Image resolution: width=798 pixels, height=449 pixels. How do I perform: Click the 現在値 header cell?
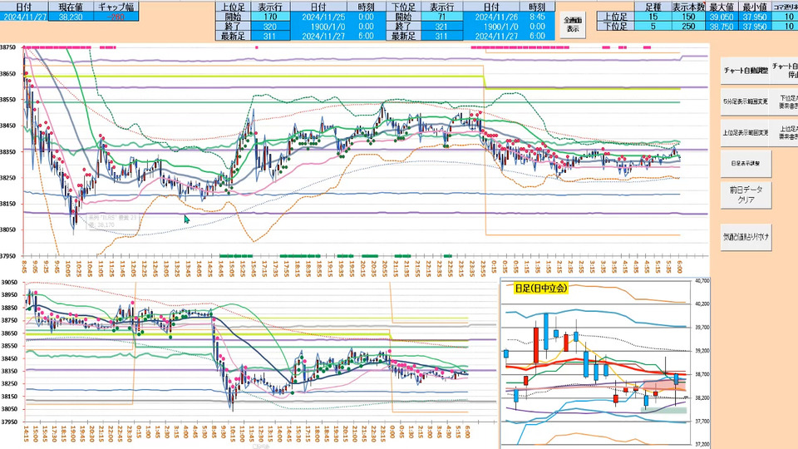[x=71, y=7]
